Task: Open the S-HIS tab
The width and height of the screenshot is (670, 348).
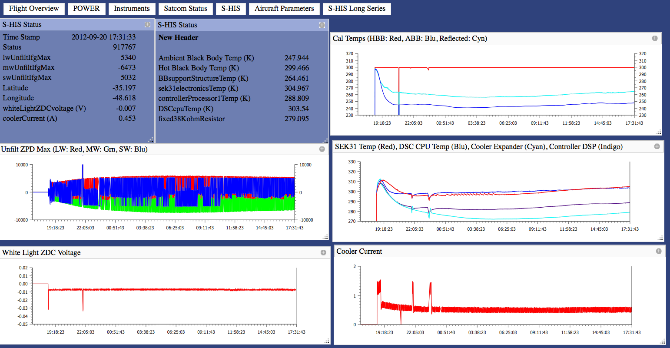Action: (231, 9)
